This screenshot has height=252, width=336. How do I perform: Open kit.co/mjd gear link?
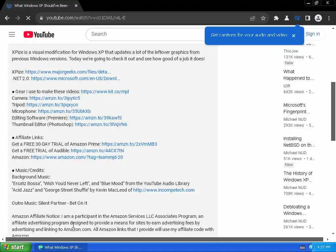[105, 92]
